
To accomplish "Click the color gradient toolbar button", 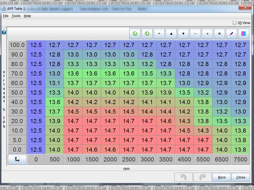I will [x=243, y=34].
